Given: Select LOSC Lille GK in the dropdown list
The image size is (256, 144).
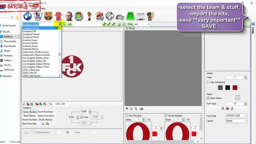Looking at the screenshot, I should pos(30,73).
